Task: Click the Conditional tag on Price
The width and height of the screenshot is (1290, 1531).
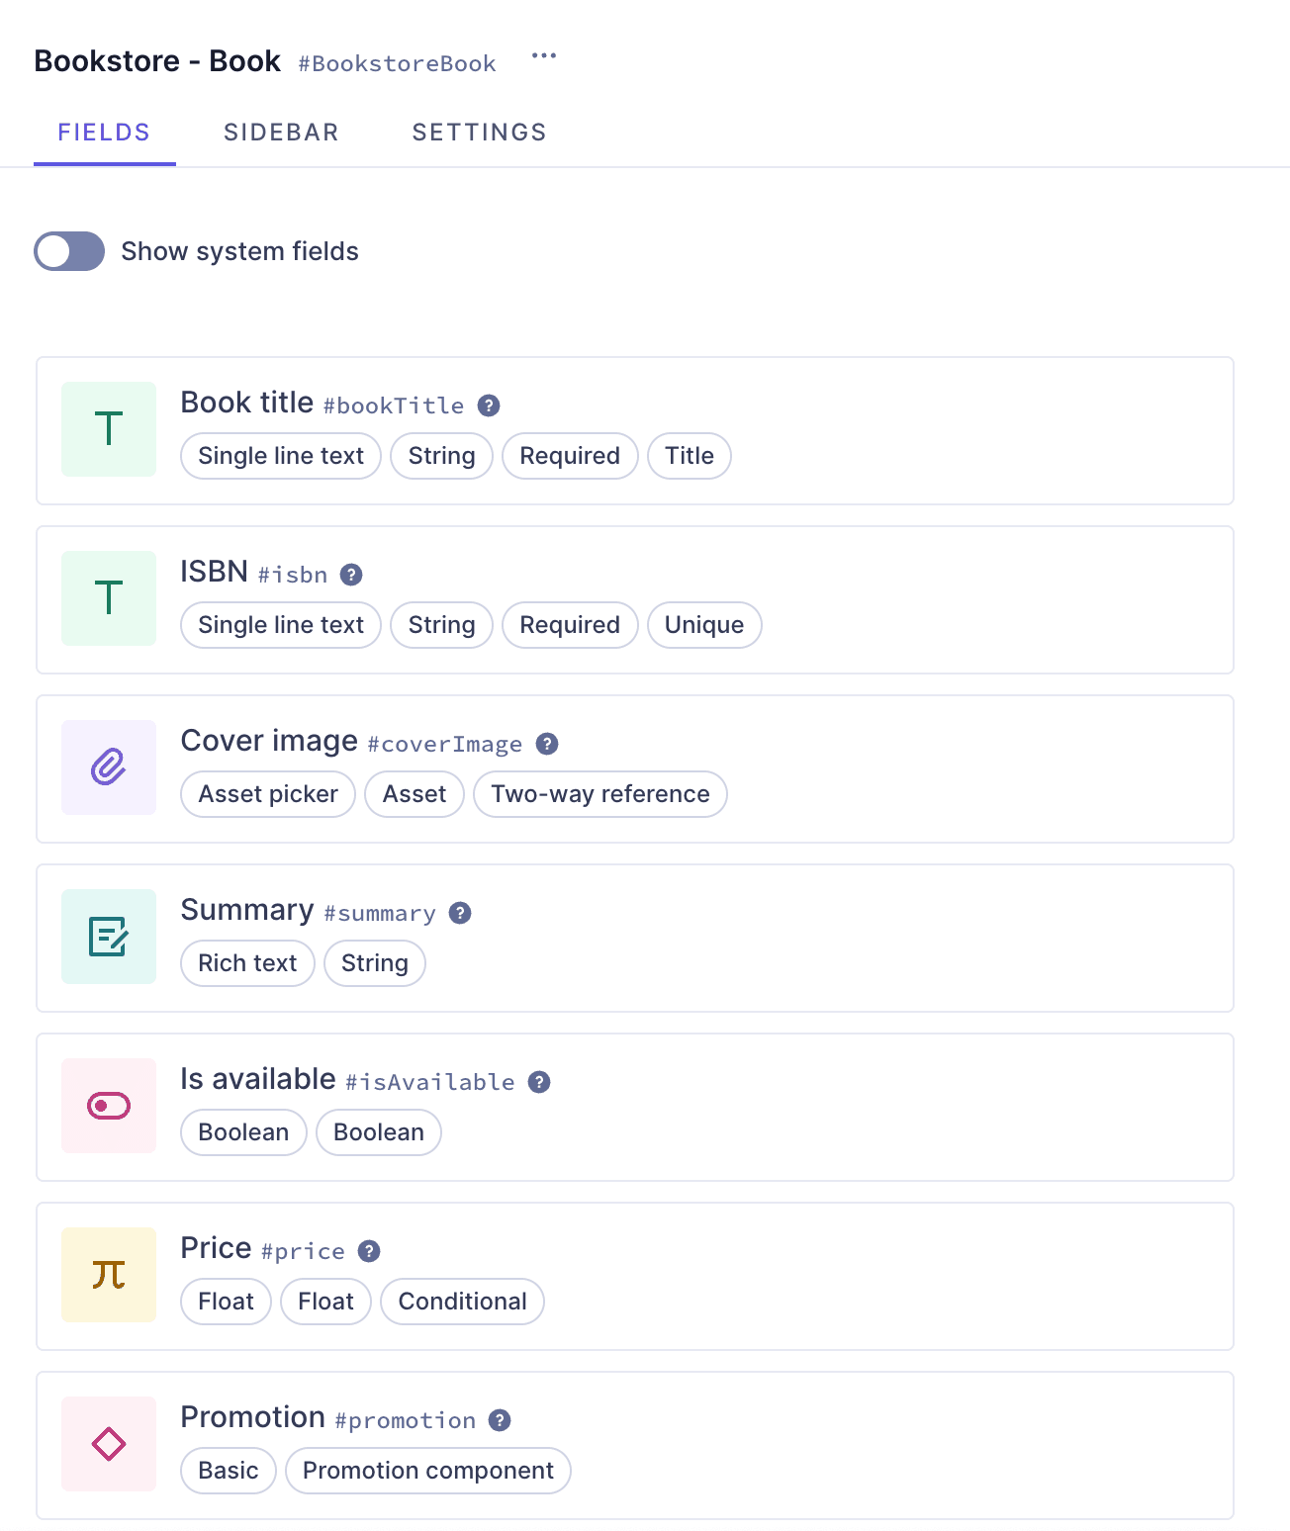Action: pos(462,1302)
